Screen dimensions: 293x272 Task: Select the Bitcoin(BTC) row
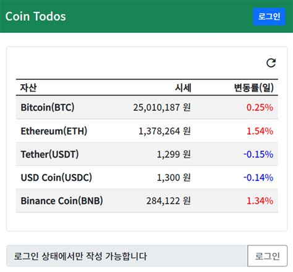(147, 107)
